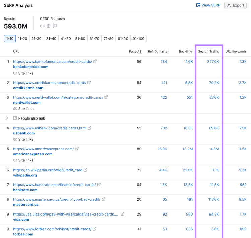Click the 899 URL keywords value

(x=243, y=229)
